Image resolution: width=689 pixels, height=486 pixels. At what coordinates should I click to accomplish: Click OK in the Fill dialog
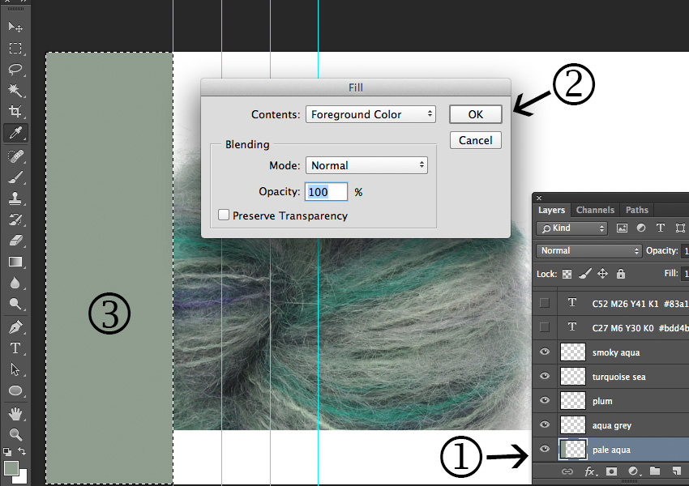pyautogui.click(x=475, y=114)
